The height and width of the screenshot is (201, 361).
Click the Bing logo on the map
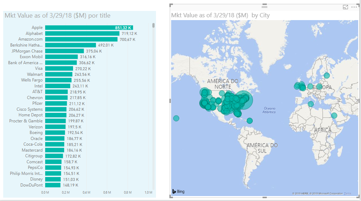pos(179,191)
